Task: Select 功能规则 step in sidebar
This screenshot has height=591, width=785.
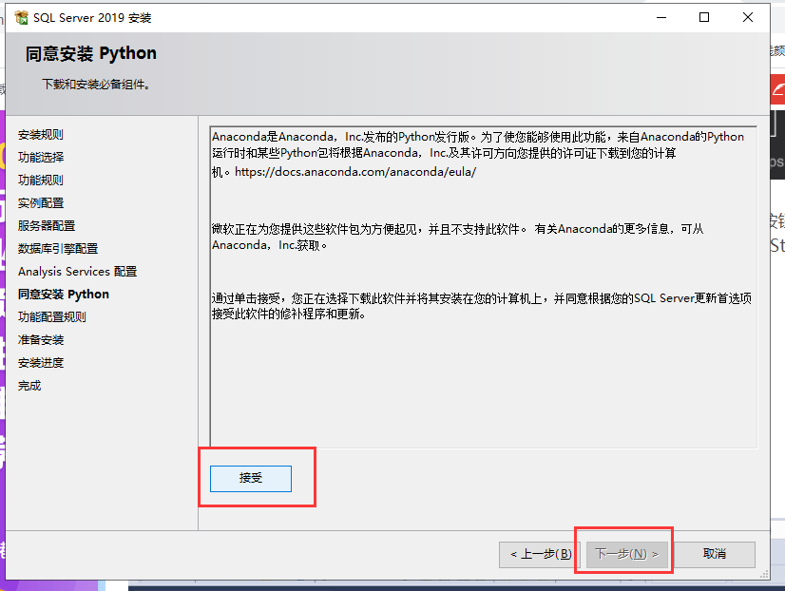Action: [41, 181]
